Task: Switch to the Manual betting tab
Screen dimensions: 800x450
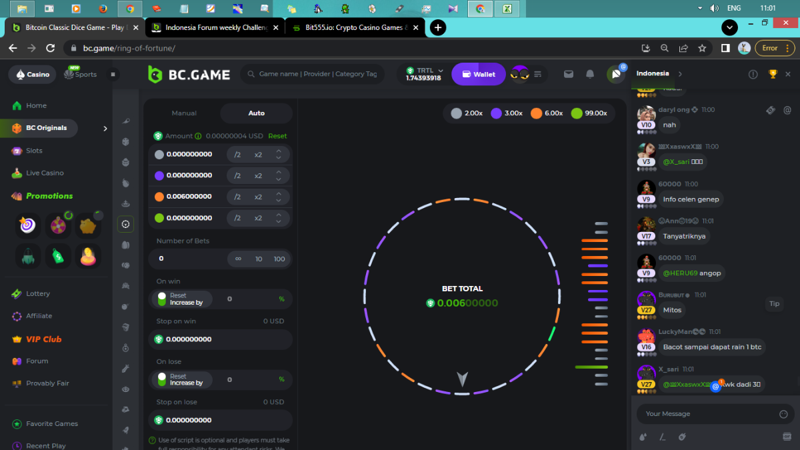Action: [x=184, y=113]
